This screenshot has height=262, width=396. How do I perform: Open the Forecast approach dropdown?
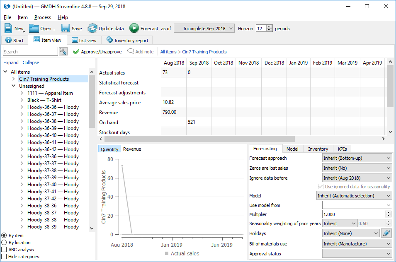click(x=357, y=158)
